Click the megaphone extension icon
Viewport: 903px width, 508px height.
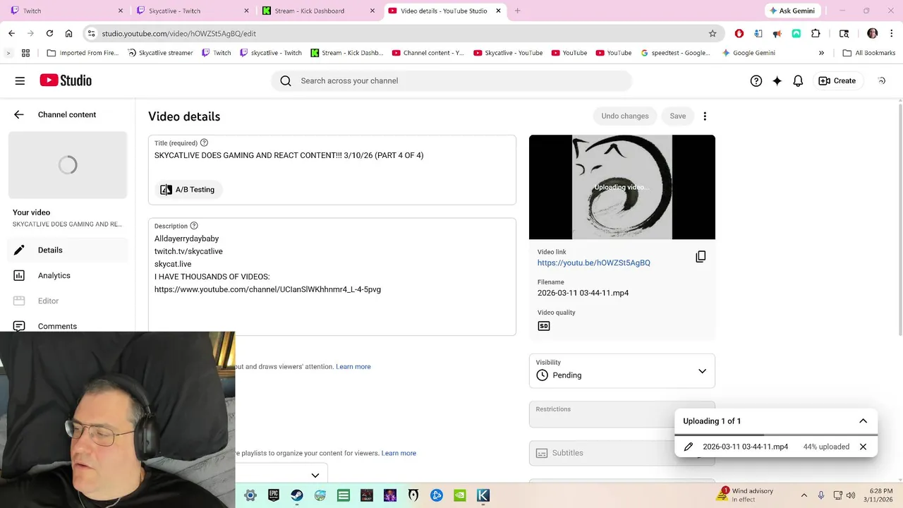click(777, 33)
